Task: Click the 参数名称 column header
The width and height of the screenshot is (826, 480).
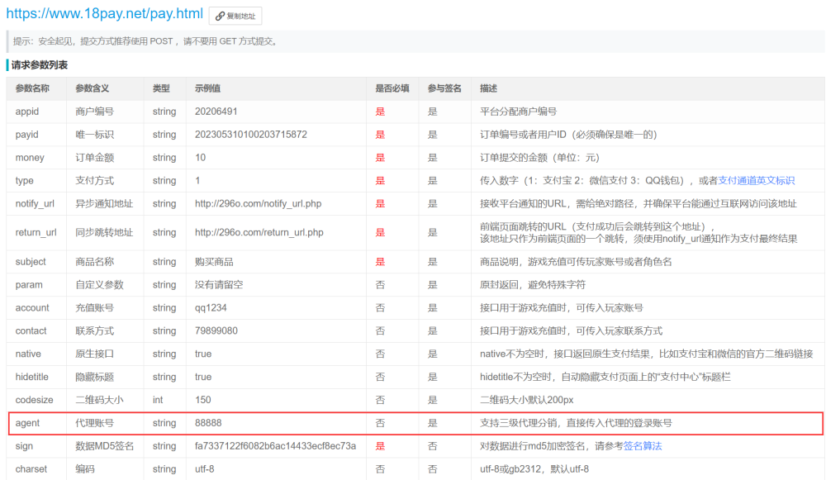Action: [32, 88]
